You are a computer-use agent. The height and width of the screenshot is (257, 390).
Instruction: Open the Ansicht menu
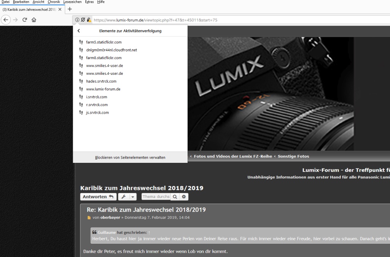pyautogui.click(x=38, y=2)
